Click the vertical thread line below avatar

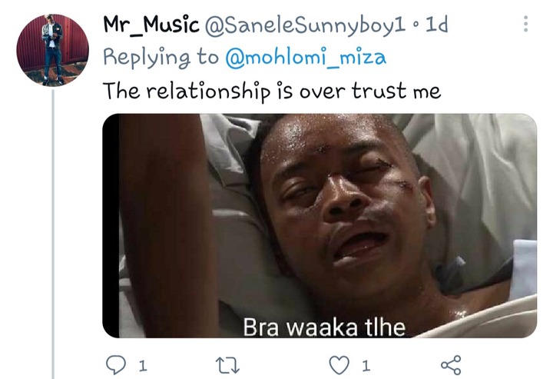(53, 234)
